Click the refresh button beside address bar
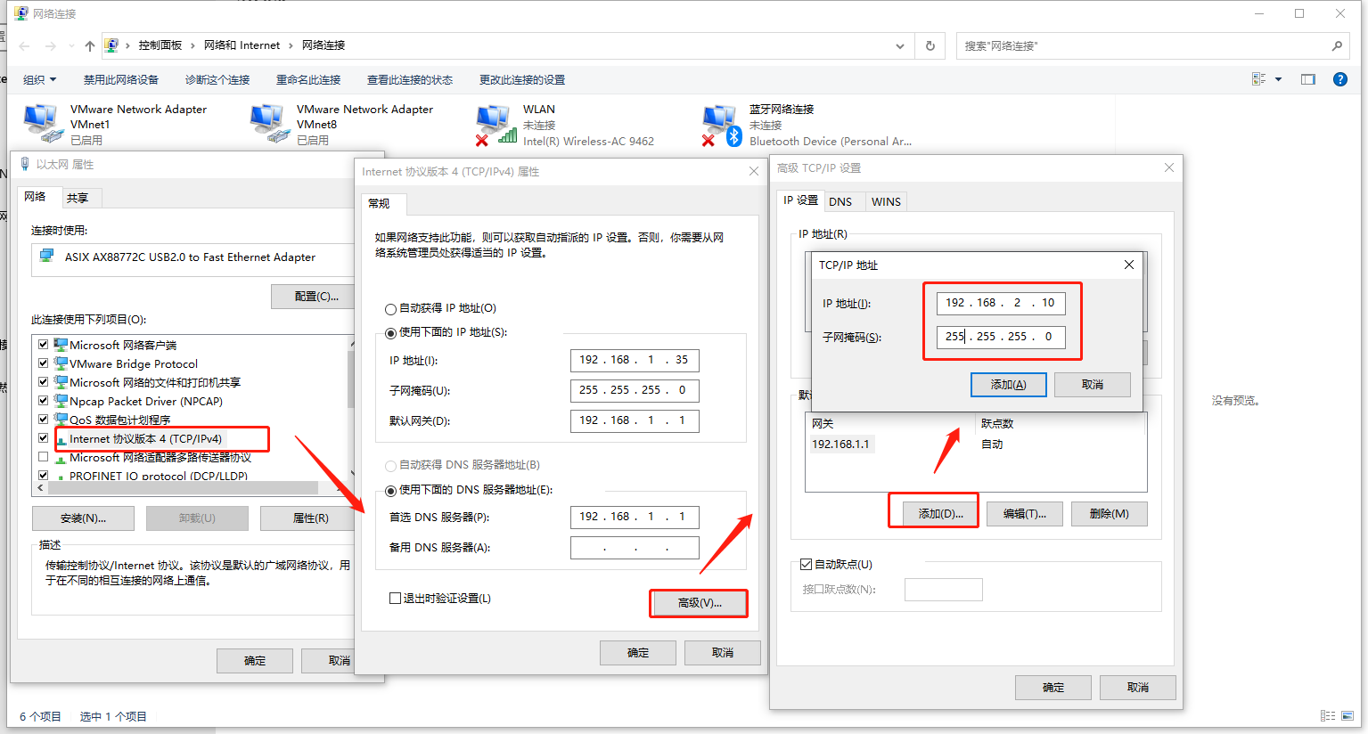The height and width of the screenshot is (734, 1368). click(930, 45)
